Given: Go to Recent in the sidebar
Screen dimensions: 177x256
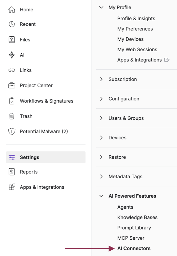Looking at the screenshot, I should click(28, 24).
